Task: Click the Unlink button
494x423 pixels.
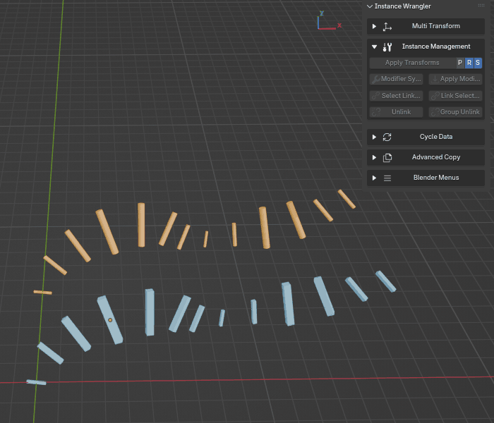Action: 396,112
